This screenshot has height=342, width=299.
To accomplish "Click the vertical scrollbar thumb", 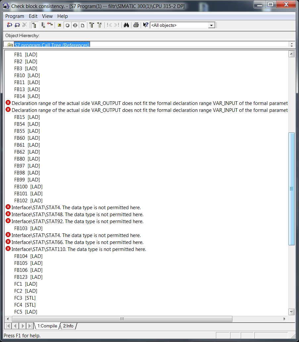I will click(292, 189).
